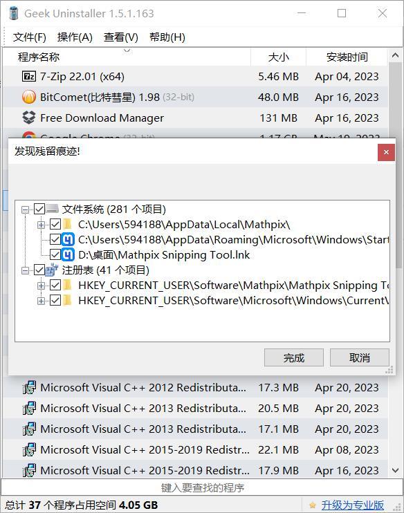
Task: Click the 完成 button
Action: tap(294, 357)
